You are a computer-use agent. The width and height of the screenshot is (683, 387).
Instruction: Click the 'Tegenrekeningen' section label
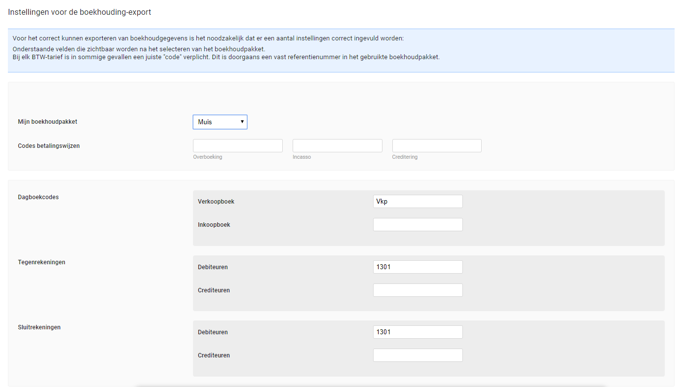tap(41, 262)
